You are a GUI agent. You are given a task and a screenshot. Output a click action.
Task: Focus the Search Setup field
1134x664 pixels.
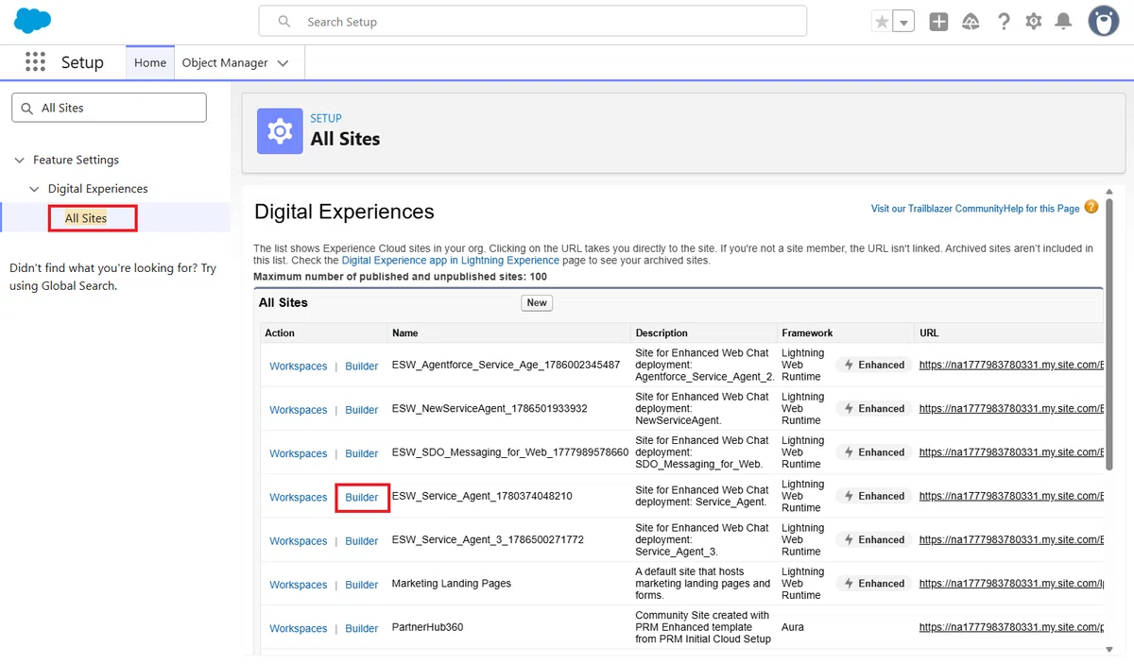533,21
